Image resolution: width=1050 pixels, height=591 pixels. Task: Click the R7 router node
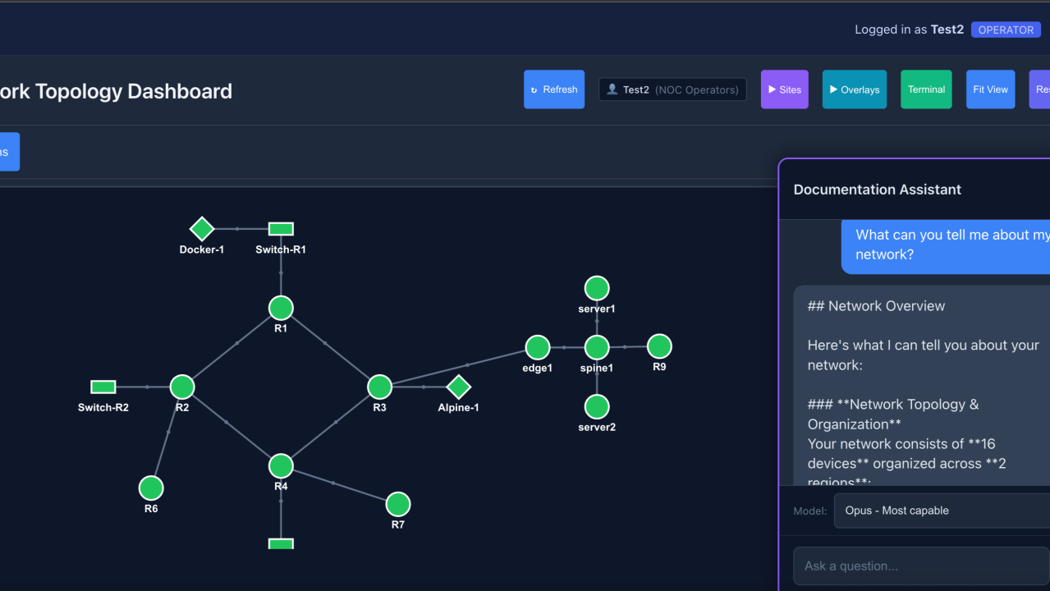[397, 504]
